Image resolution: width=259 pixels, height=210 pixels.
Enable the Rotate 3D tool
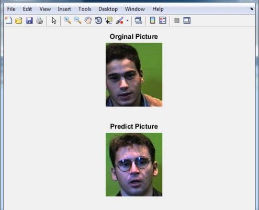tap(98, 20)
